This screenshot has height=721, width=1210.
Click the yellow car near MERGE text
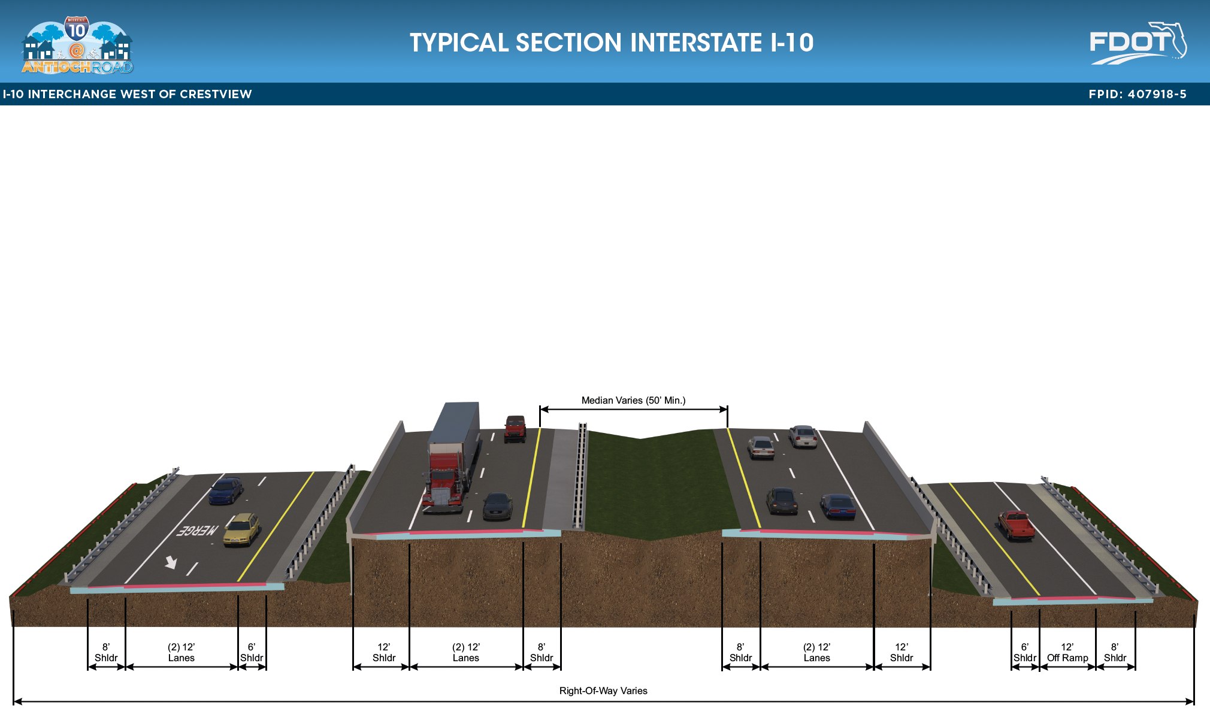pos(241,529)
